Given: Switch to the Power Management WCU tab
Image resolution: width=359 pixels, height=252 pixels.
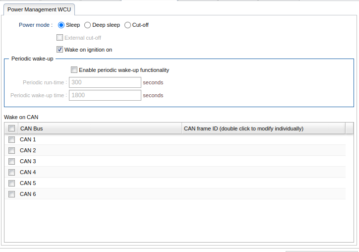Looking at the screenshot, I should click(39, 9).
